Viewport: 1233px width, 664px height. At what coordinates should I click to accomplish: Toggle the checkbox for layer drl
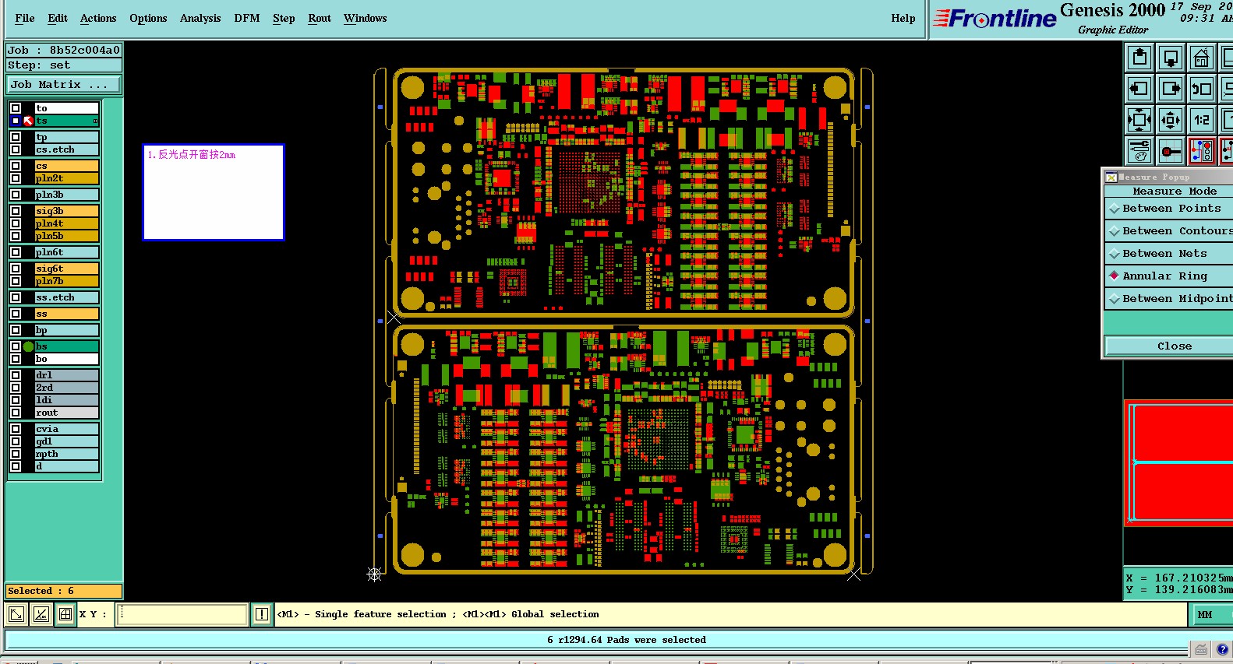click(x=16, y=375)
